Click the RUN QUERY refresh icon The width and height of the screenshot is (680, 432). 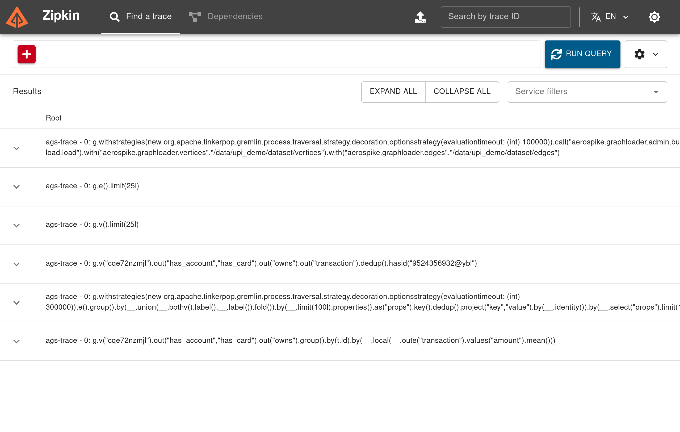(x=556, y=53)
